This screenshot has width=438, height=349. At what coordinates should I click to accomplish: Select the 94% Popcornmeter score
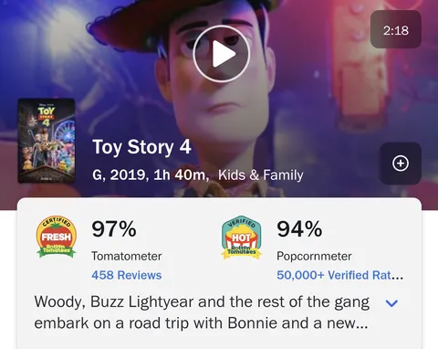click(x=299, y=228)
